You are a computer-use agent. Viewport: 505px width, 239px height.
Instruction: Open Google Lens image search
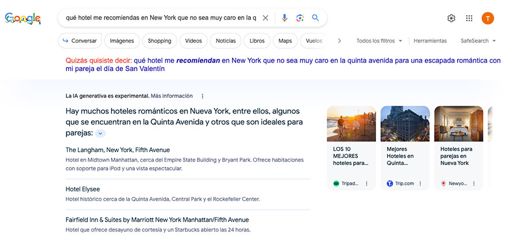pos(300,18)
